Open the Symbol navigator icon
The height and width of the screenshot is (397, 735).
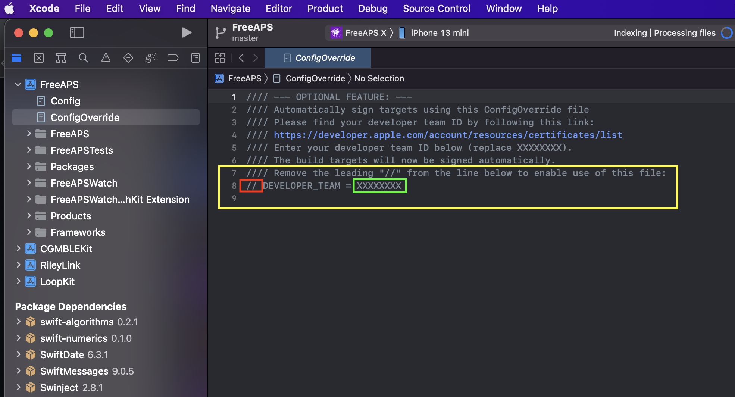pyautogui.click(x=61, y=58)
